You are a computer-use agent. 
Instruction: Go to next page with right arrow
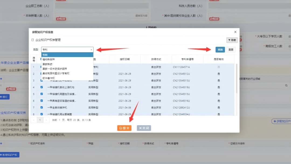46,120
